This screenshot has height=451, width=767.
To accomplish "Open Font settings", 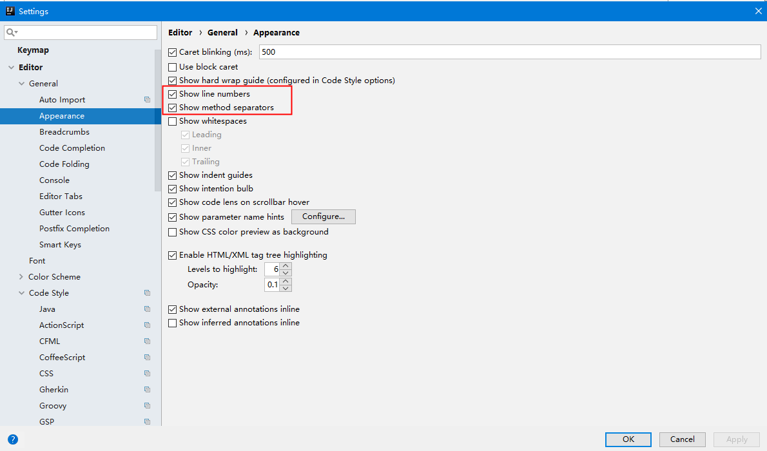I will pyautogui.click(x=37, y=261).
